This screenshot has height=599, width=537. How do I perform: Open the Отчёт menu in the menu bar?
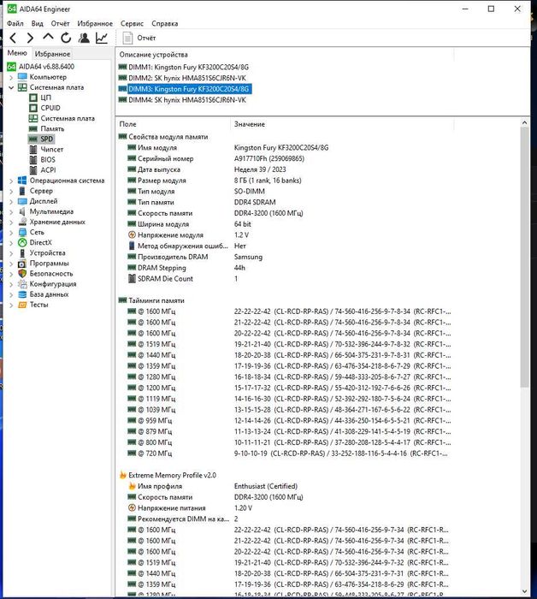point(61,23)
